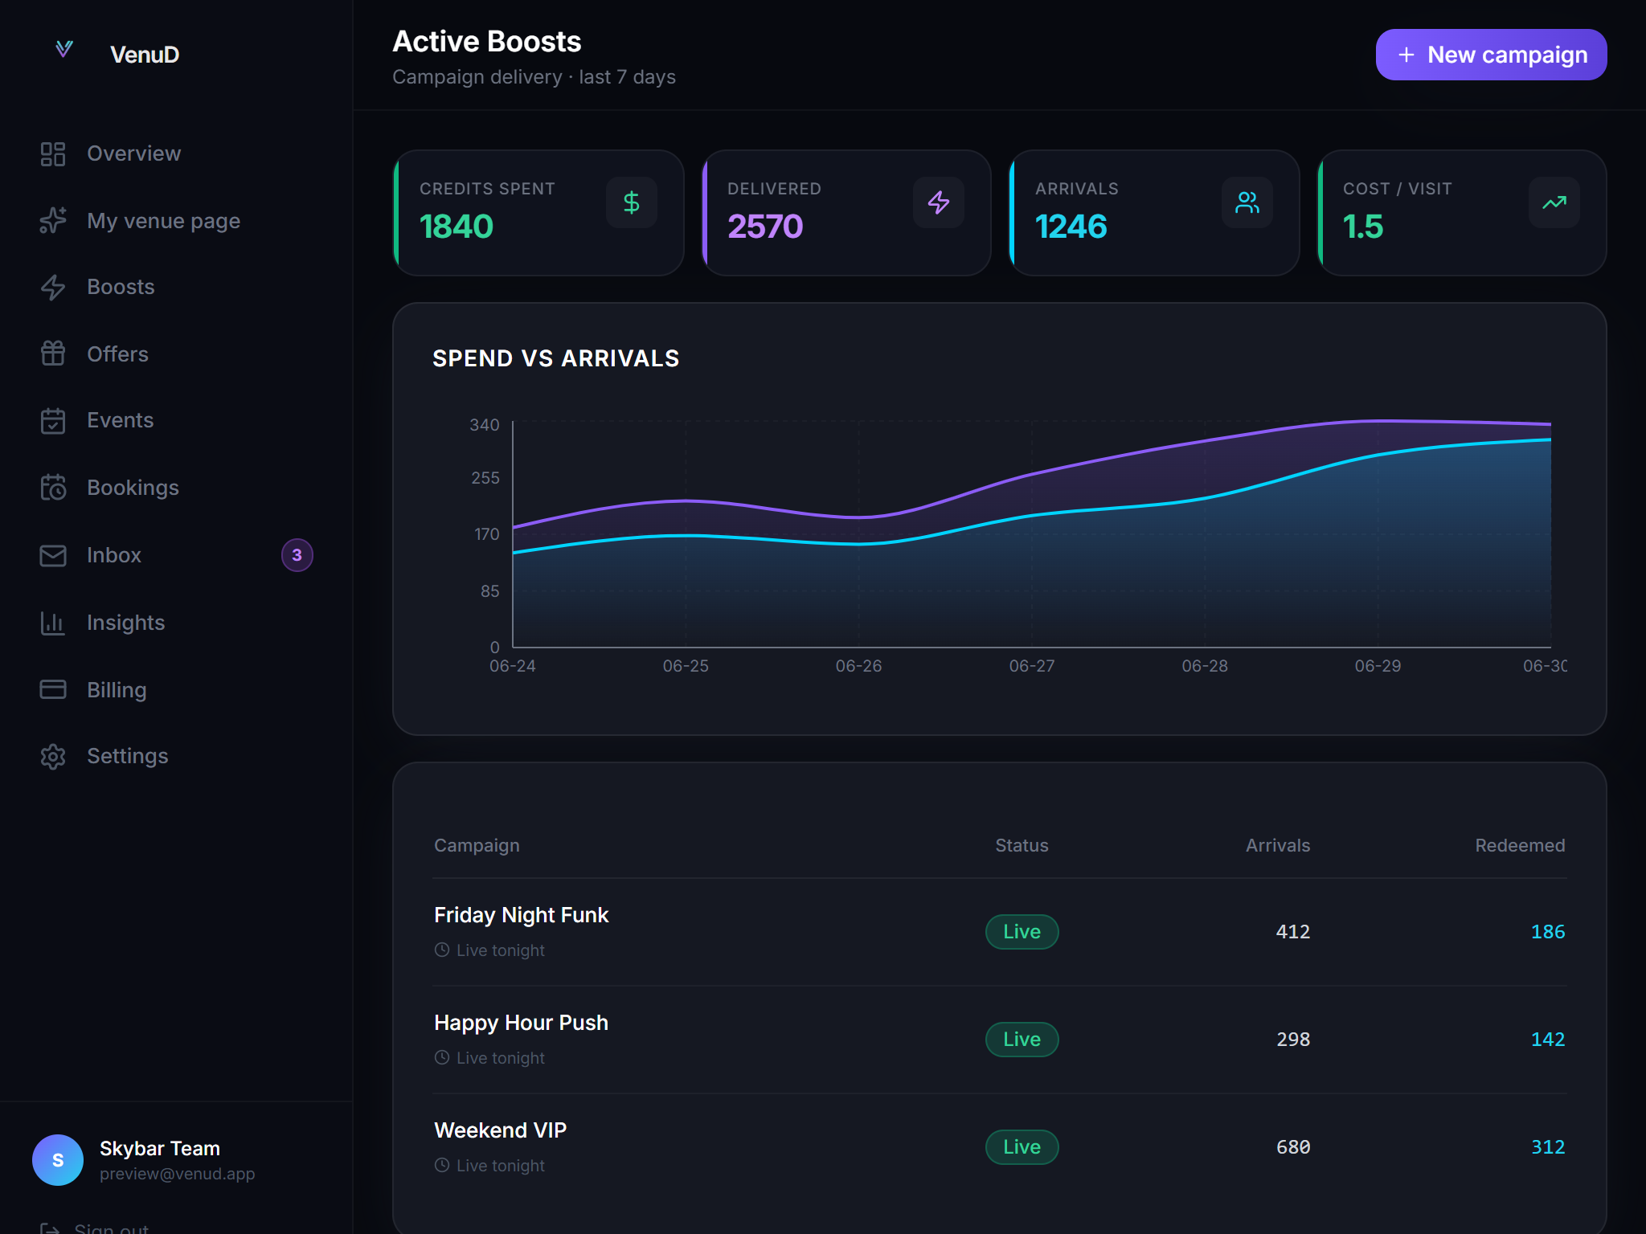Go to My venue page
The width and height of the screenshot is (1646, 1234).
pos(177,221)
